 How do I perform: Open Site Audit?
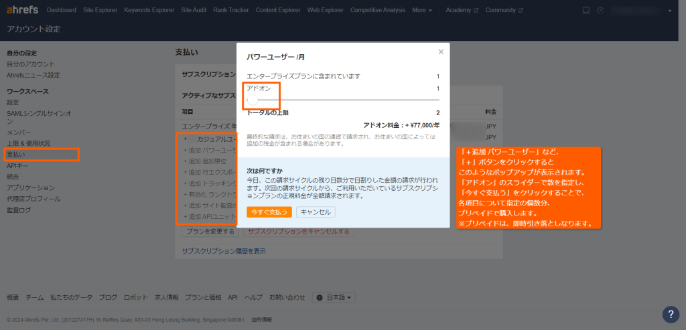click(x=194, y=10)
